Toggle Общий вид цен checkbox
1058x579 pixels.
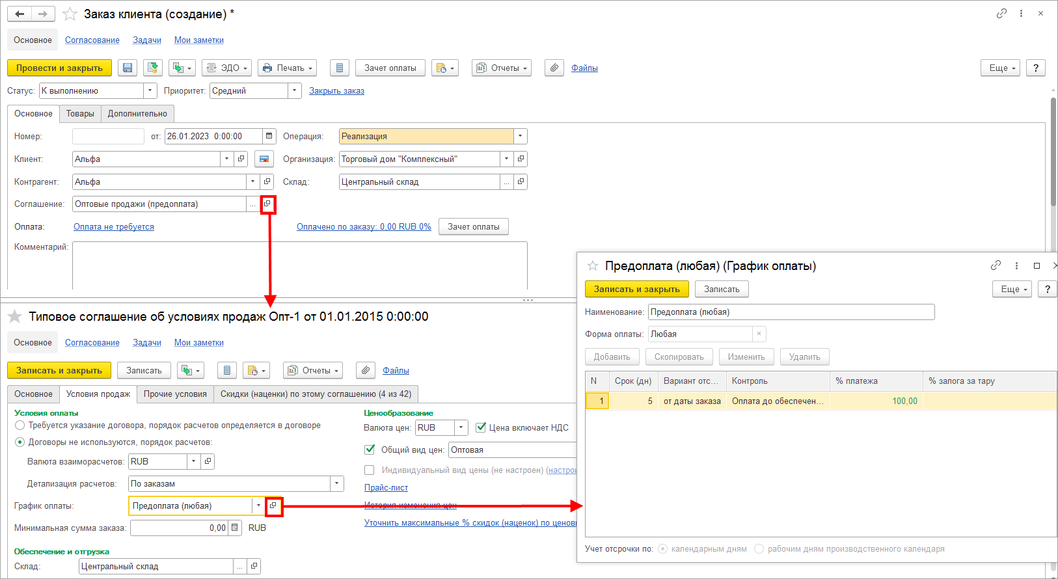[x=370, y=450]
